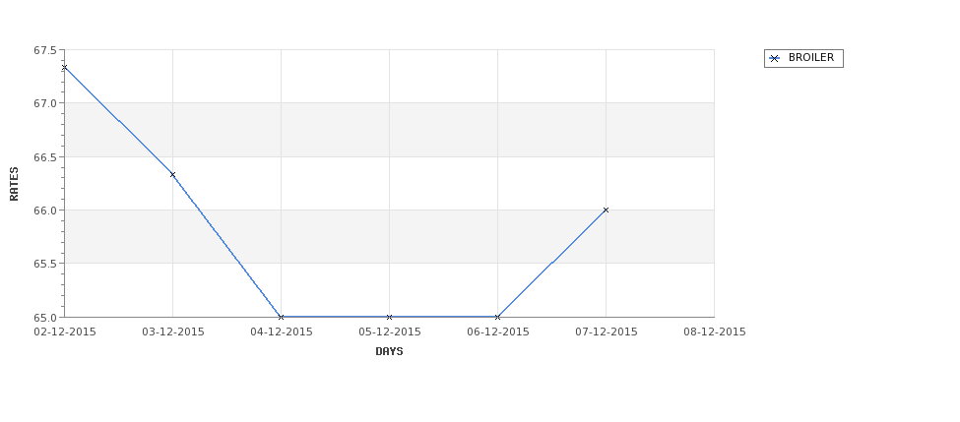The height and width of the screenshot is (422, 960).
Task: Click the 02-12-2015 x-axis date label
Action: (65, 332)
